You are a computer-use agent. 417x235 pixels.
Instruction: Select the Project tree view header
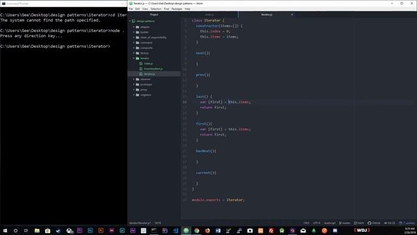point(154,14)
